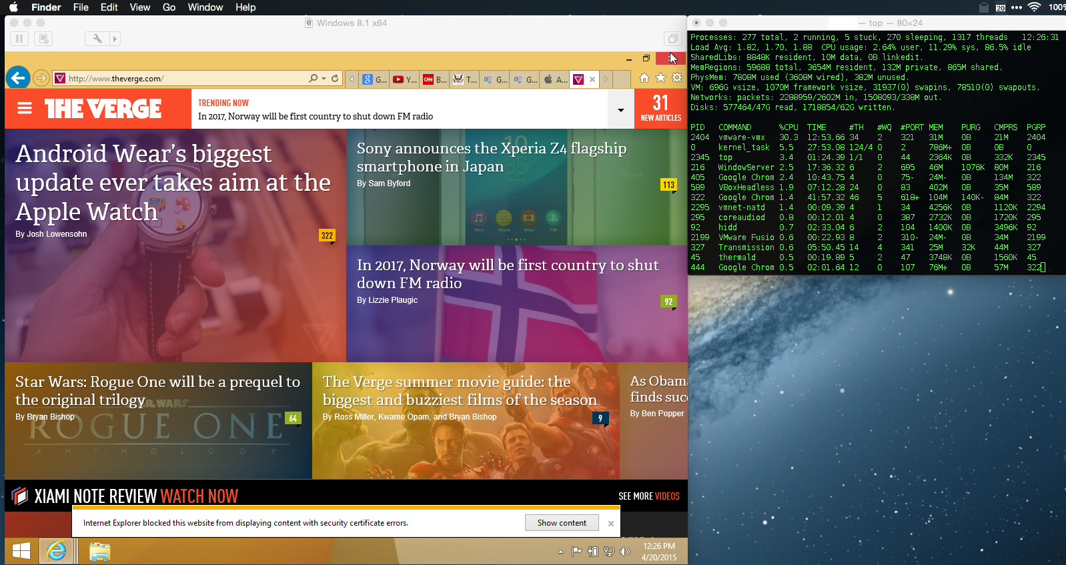Take a VM snapshot with the snapshot icon

click(43, 39)
